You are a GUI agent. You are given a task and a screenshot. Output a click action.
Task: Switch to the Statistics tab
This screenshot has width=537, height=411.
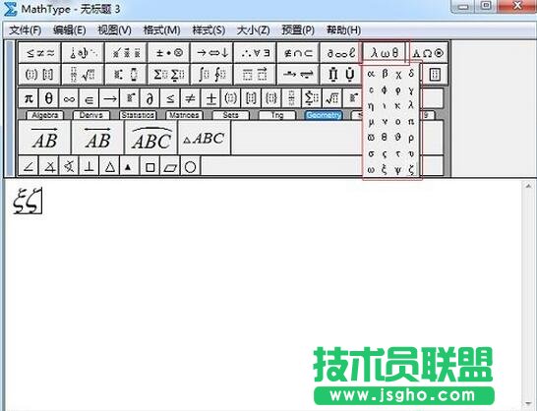click(x=138, y=115)
